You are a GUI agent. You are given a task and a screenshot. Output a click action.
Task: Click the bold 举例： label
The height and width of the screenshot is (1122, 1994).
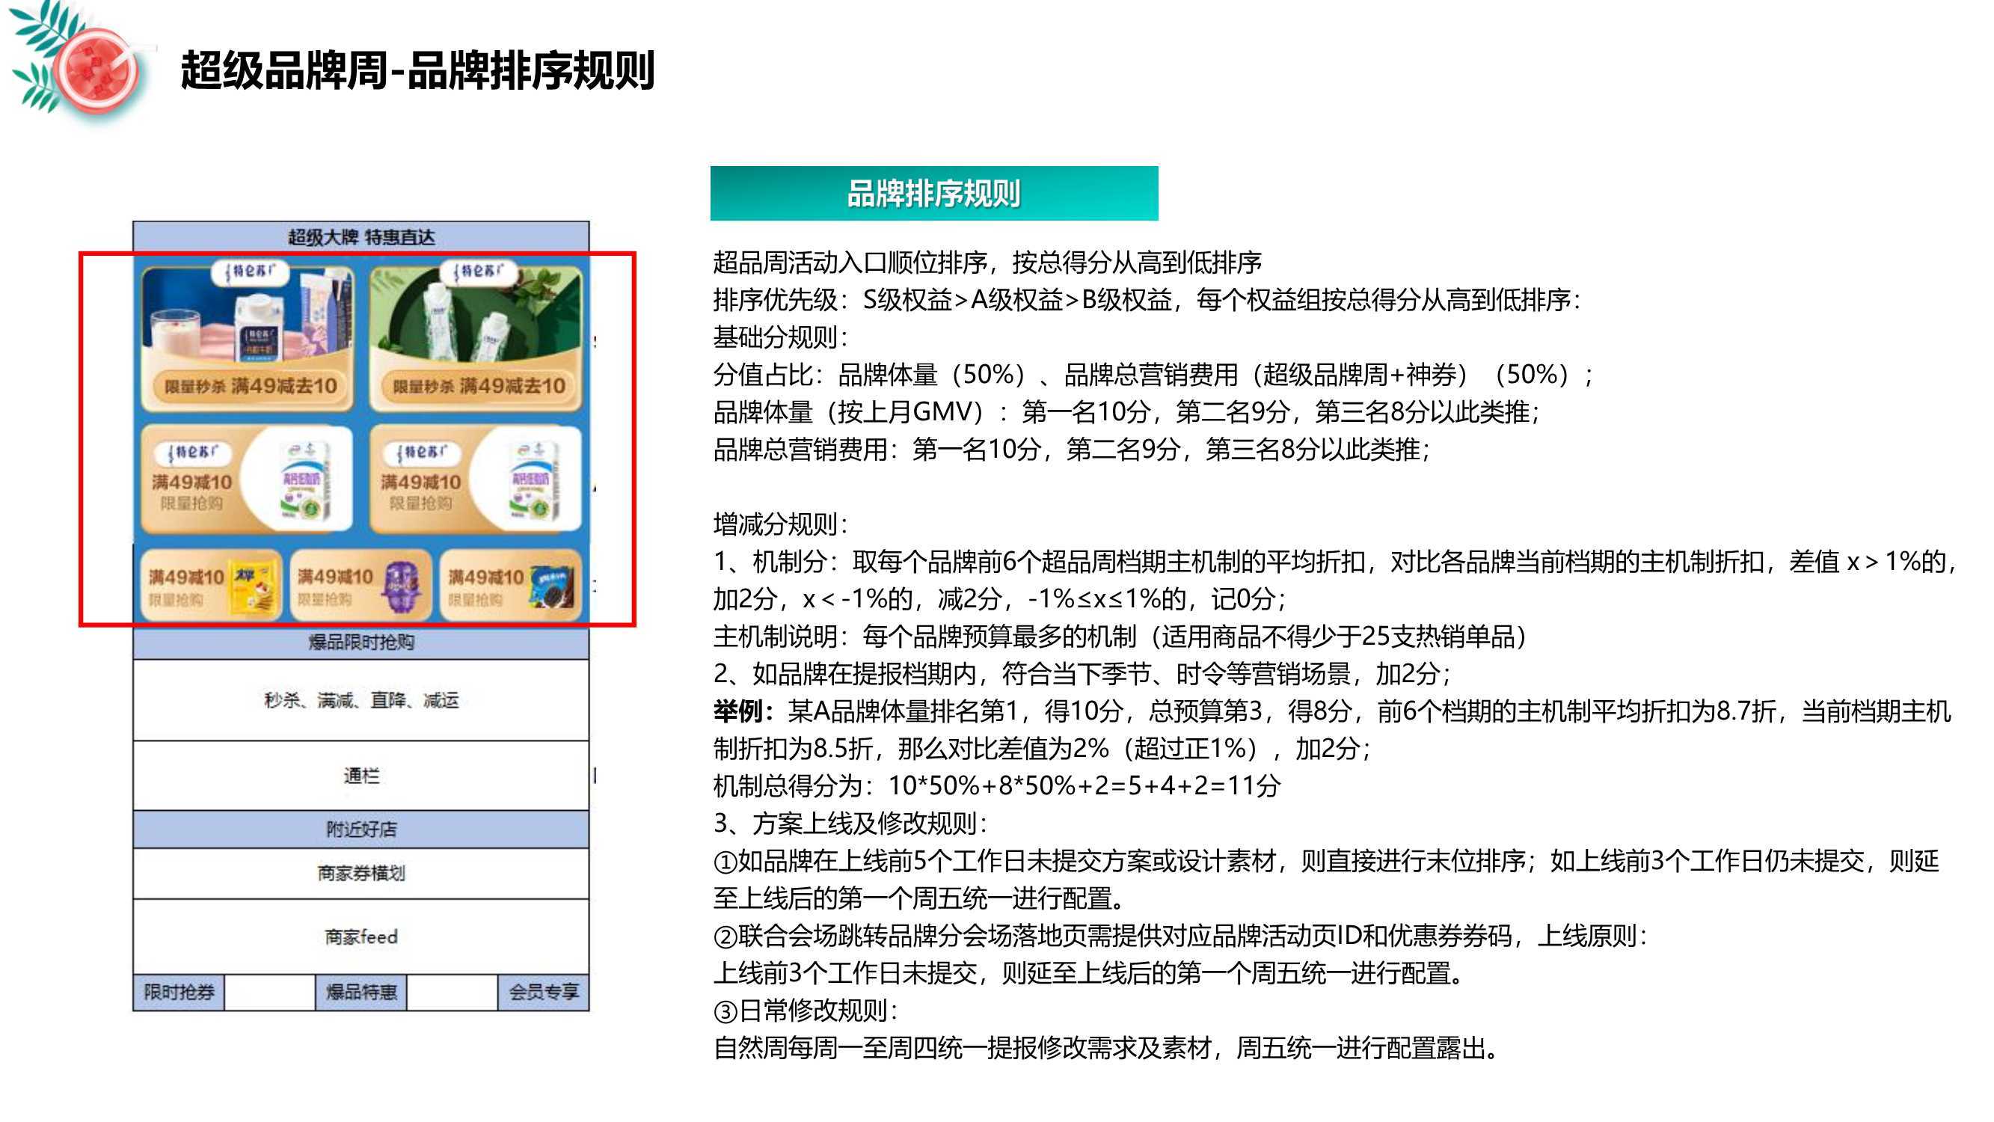[743, 711]
